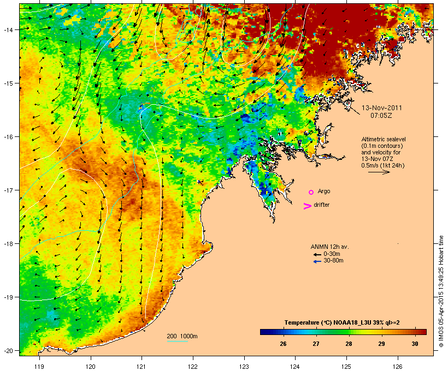Click the magenta drifter arrowhead symbol
Screen dimensions: 448x371
coord(307,206)
